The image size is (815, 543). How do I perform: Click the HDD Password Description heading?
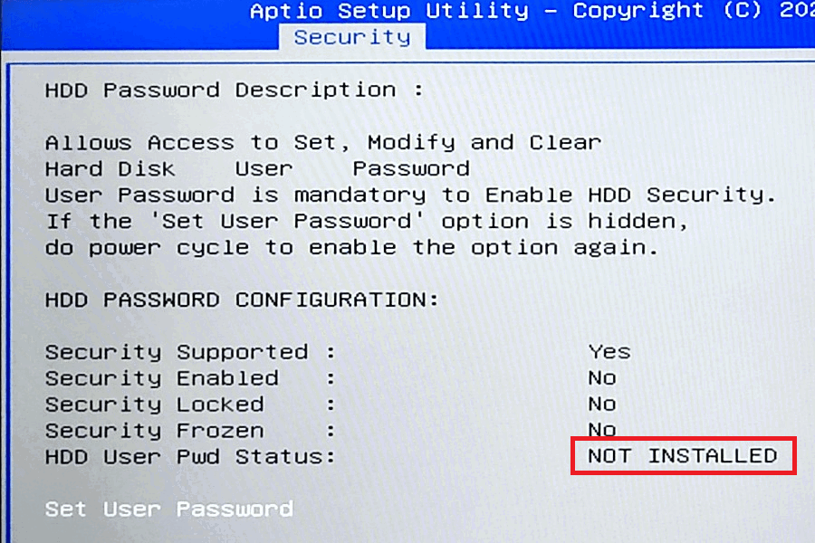tap(234, 90)
